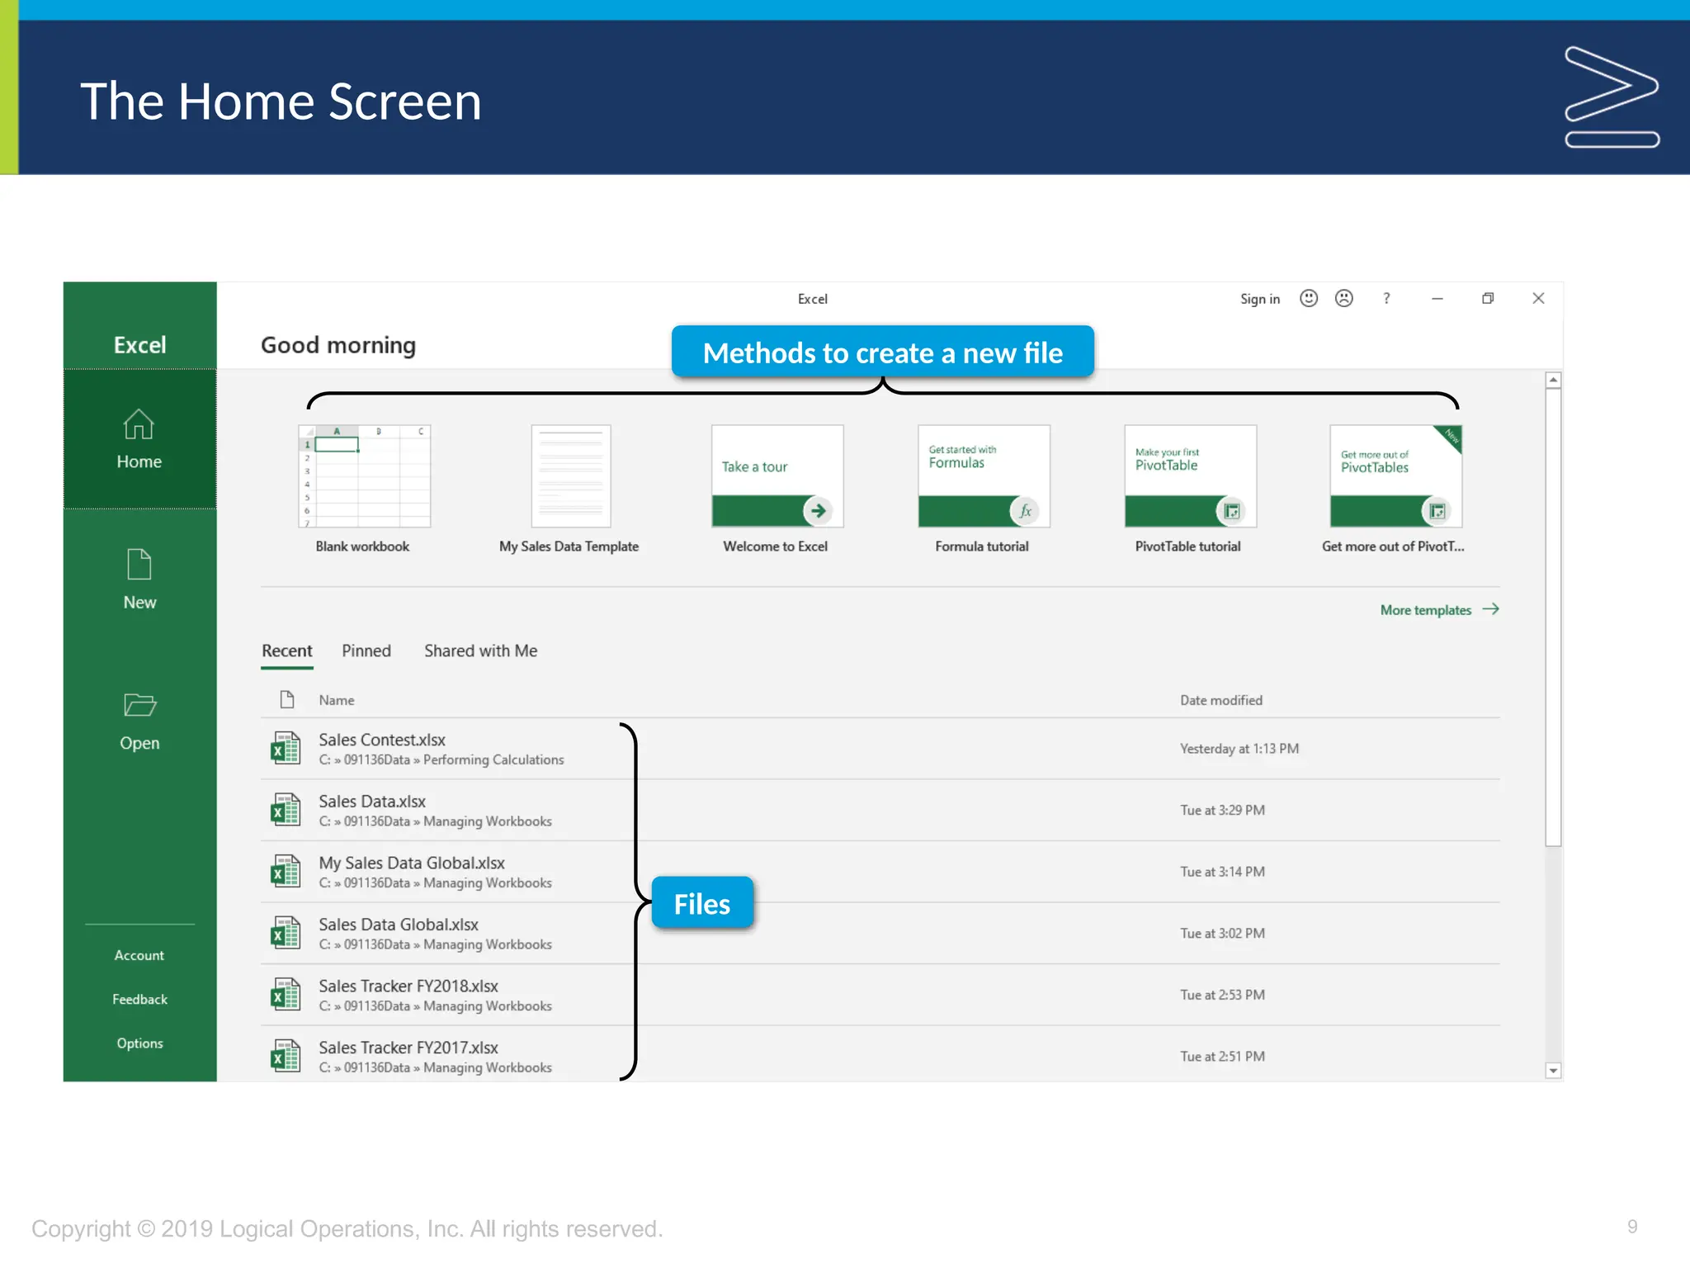Image resolution: width=1690 pixels, height=1268 pixels.
Task: Click the frowning face feedback icon
Action: 1344,298
